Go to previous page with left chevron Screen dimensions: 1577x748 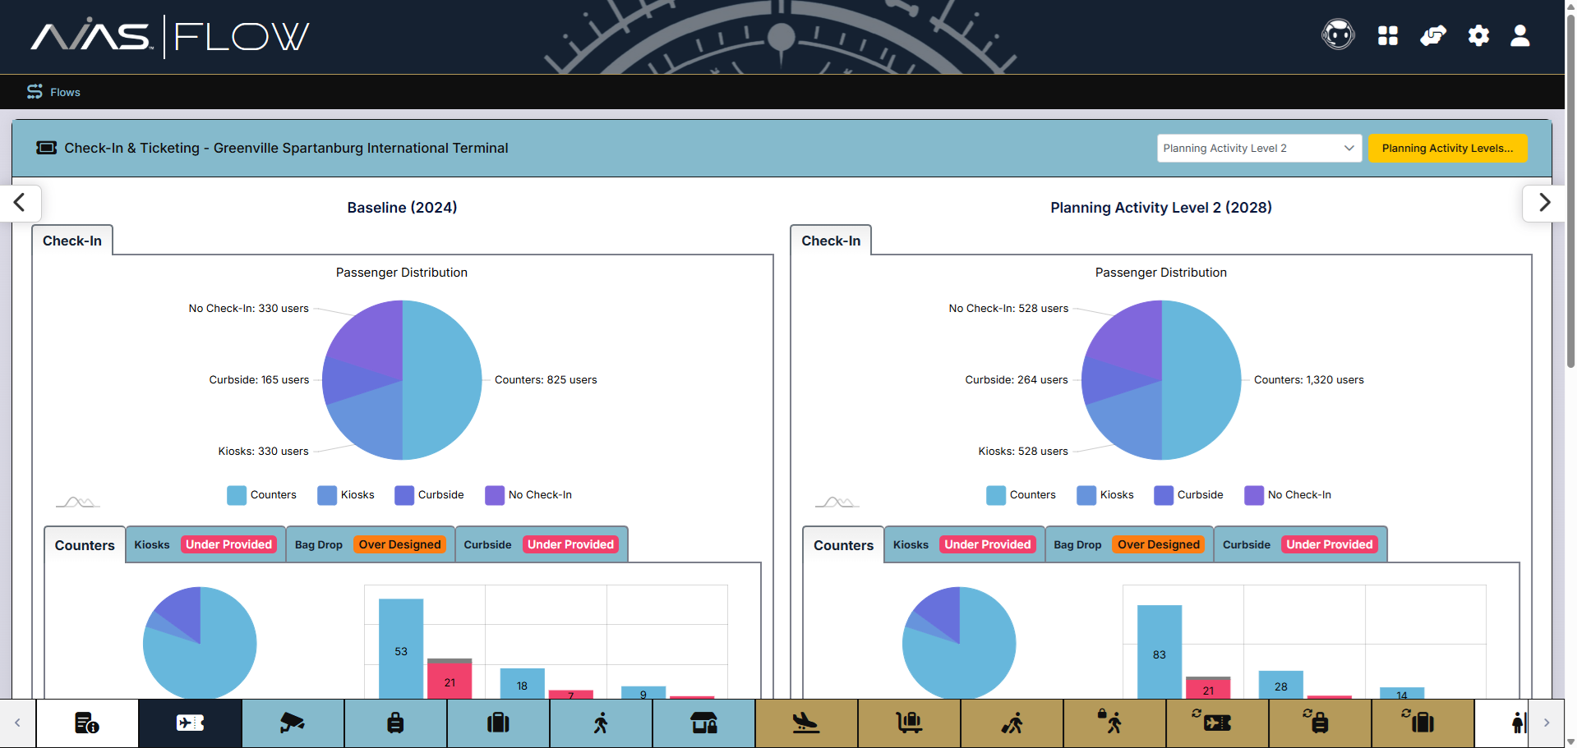coord(20,202)
